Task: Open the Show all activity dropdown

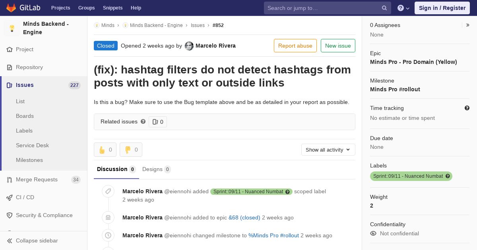Action: tap(328, 150)
